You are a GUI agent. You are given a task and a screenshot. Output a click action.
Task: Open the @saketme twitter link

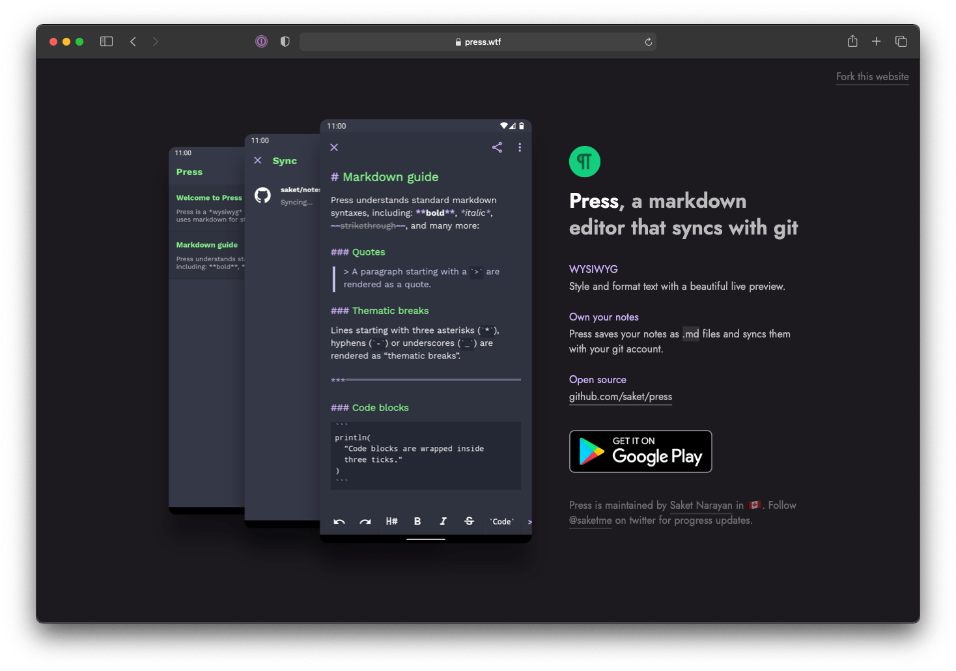click(x=591, y=521)
